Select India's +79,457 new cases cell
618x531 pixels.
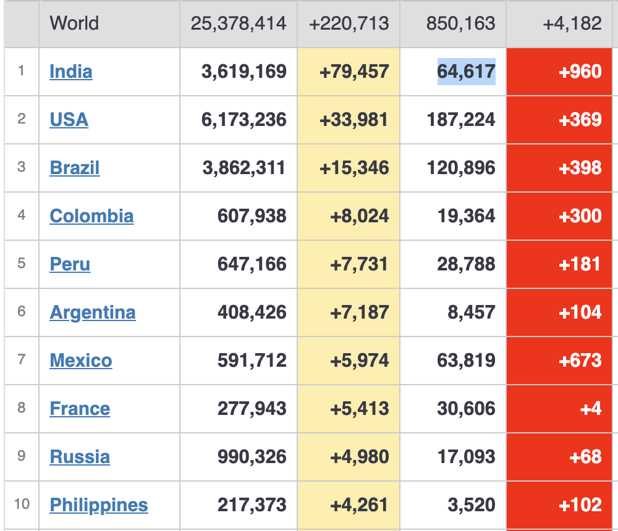tap(354, 72)
